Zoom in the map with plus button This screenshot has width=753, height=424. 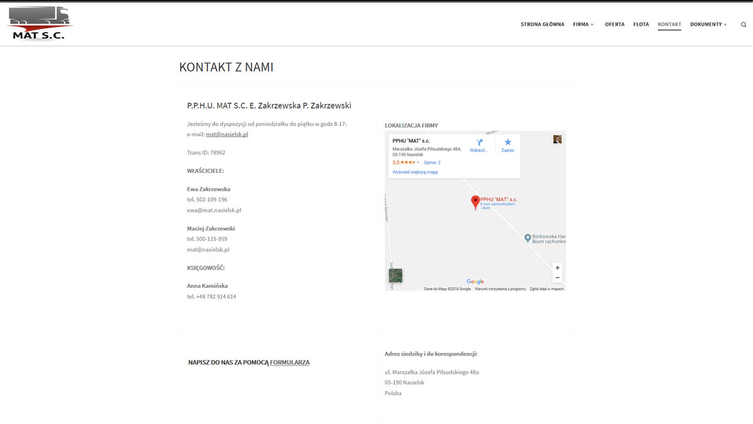point(557,268)
